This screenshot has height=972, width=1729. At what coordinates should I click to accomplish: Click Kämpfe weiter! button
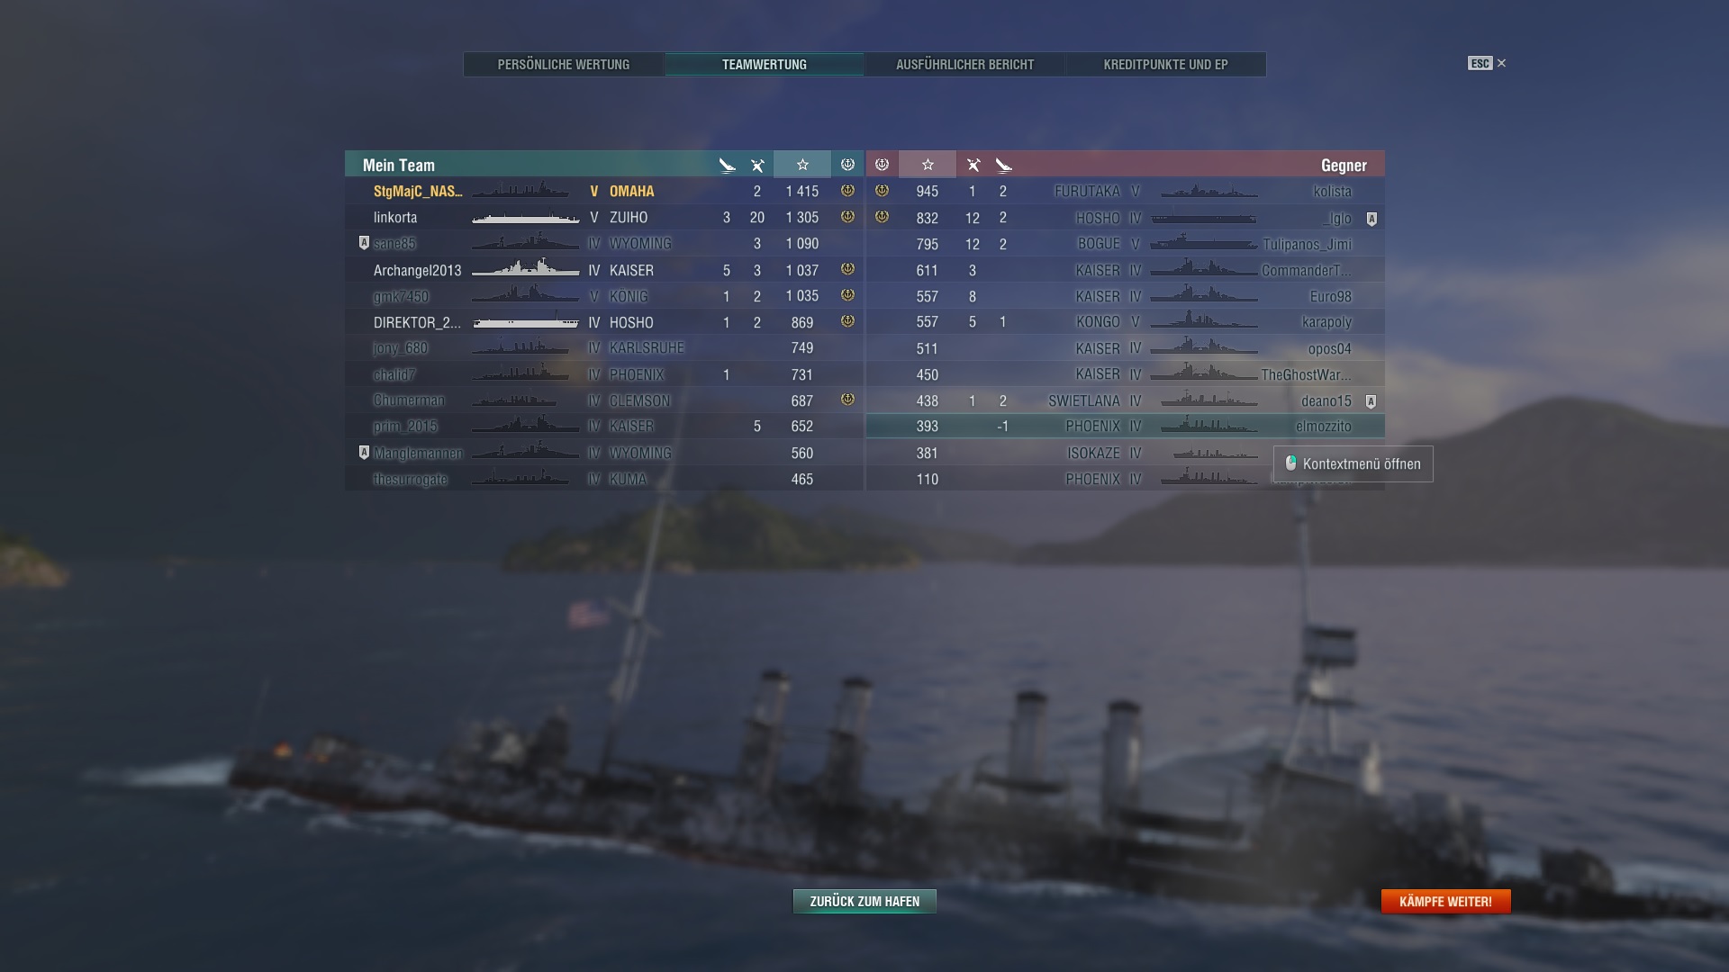click(1445, 901)
